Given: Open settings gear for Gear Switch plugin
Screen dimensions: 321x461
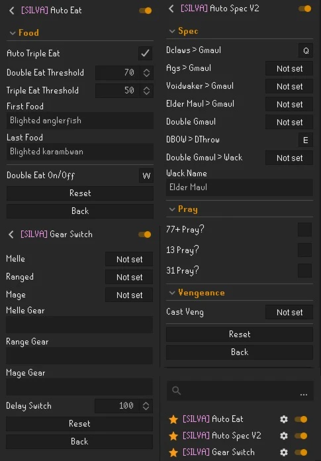Looking at the screenshot, I should coord(284,452).
